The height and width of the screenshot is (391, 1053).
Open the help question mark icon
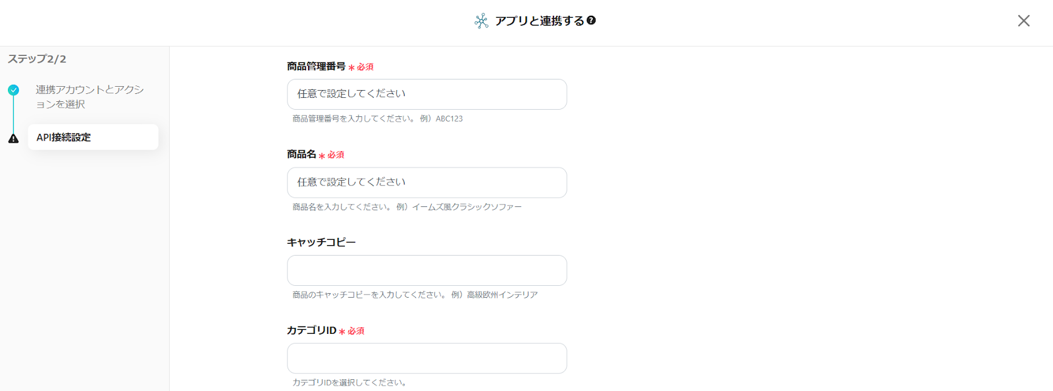pos(591,20)
